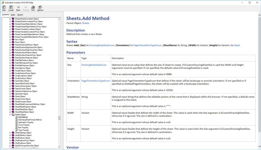The height and width of the screenshot is (150, 261).
Task: Click the Forward toolbar arrow
Action: coord(26,8)
